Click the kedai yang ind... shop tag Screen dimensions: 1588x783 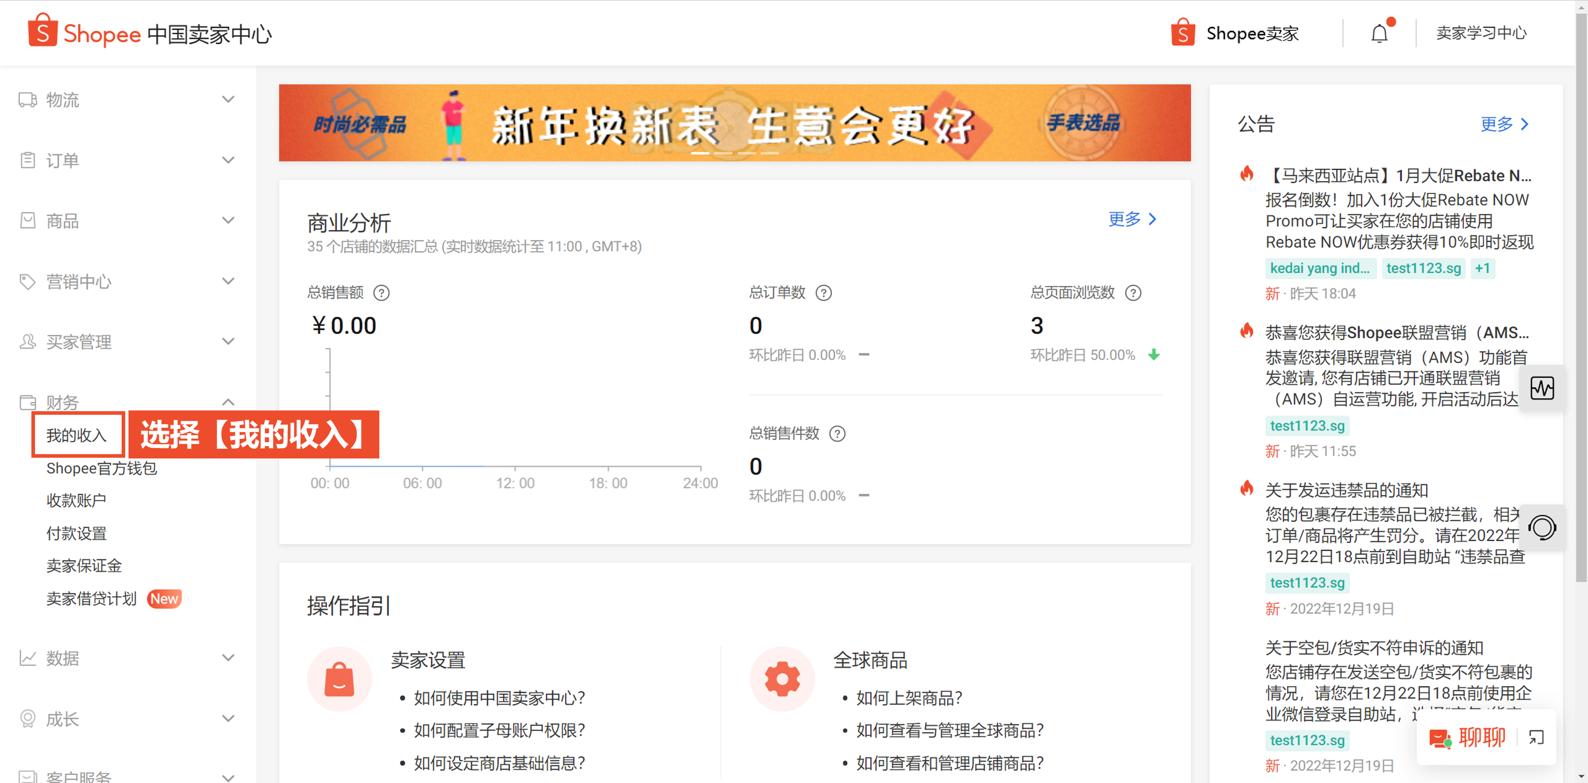1320,268
